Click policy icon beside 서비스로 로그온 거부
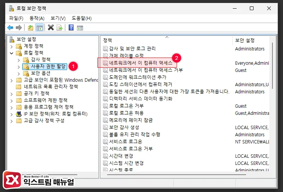 (x=105, y=149)
